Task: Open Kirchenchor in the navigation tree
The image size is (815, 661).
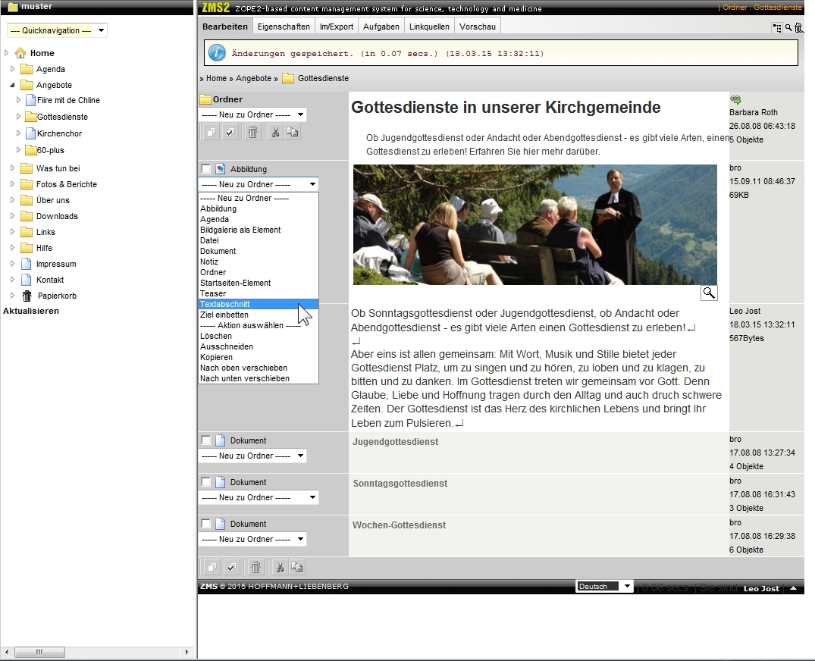Action: [x=59, y=133]
